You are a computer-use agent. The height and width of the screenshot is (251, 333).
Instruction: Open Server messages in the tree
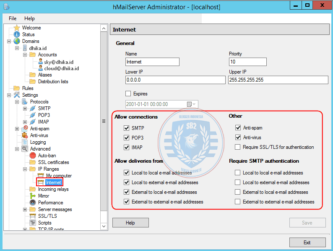[55, 209]
